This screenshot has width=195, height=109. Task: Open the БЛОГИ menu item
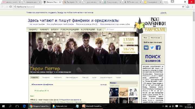coord(55,29)
